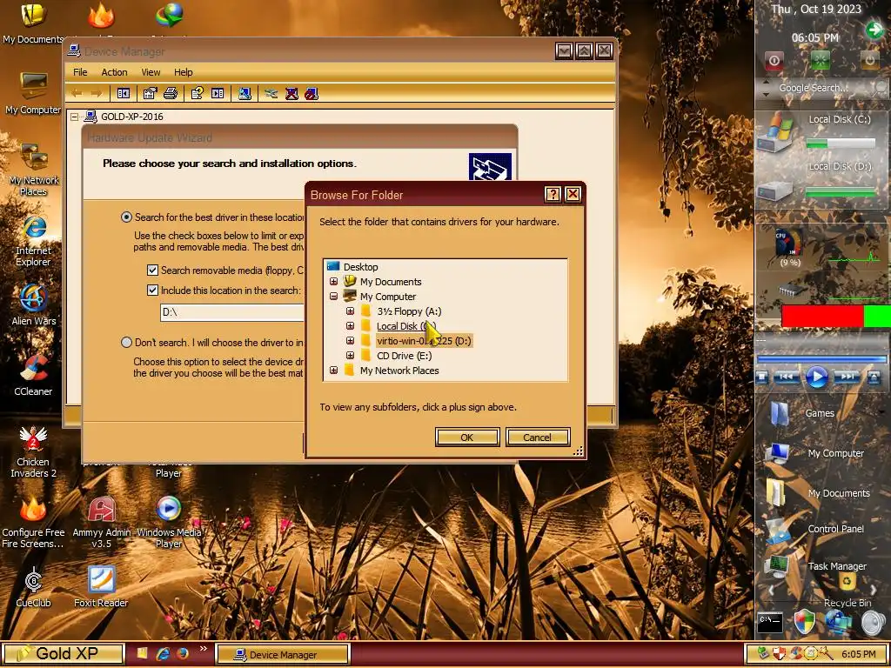
Task: Expand the CD Drive (E:) node
Action: 350,356
